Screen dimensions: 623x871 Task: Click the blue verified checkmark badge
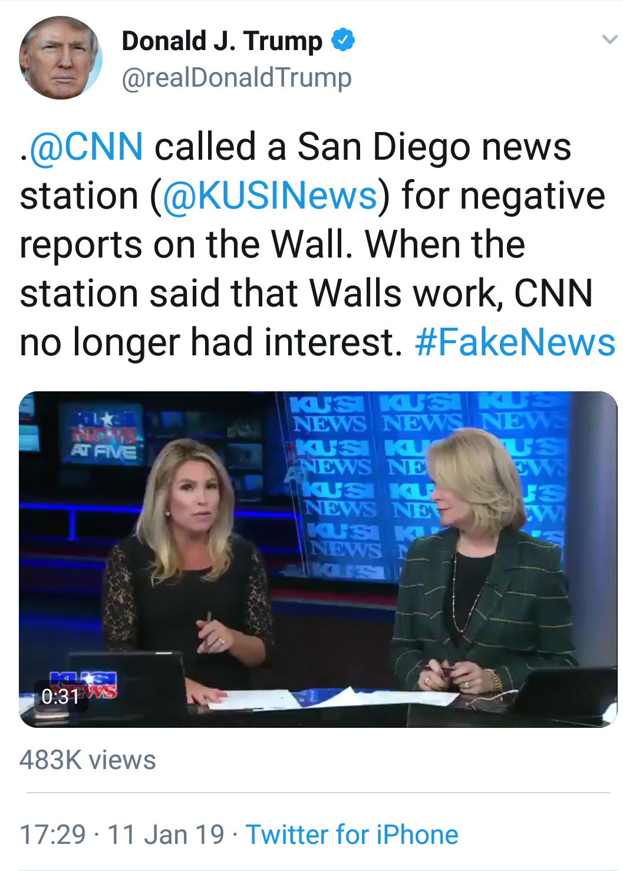pos(343,40)
